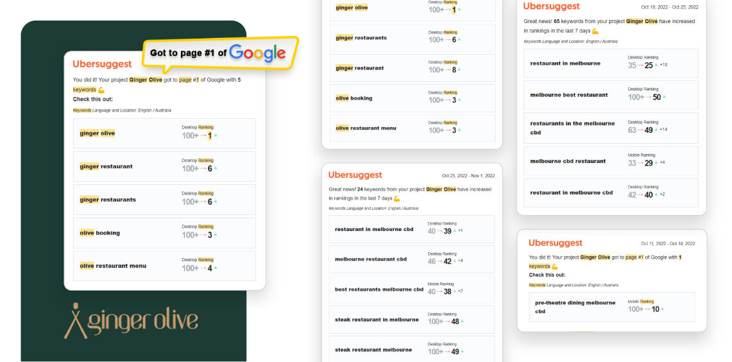This screenshot has height=362, width=732.
Task: Select the 'melbourne restaurant cbd' keyword
Action: click(371, 259)
